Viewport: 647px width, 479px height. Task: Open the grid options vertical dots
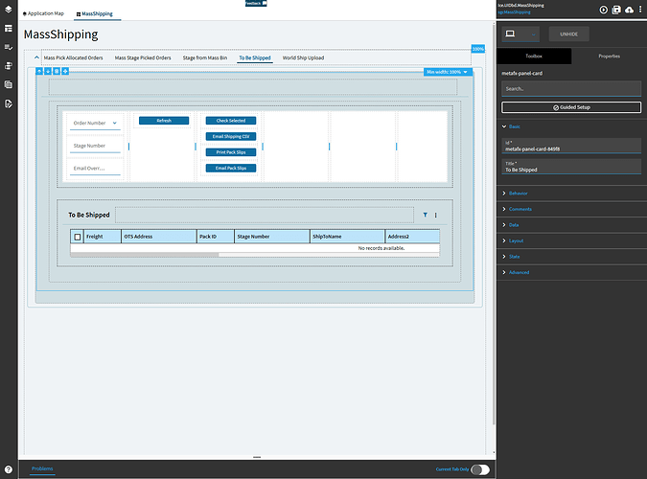point(436,215)
